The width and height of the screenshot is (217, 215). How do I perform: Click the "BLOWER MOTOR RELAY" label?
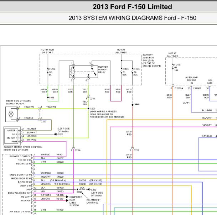click(x=103, y=69)
